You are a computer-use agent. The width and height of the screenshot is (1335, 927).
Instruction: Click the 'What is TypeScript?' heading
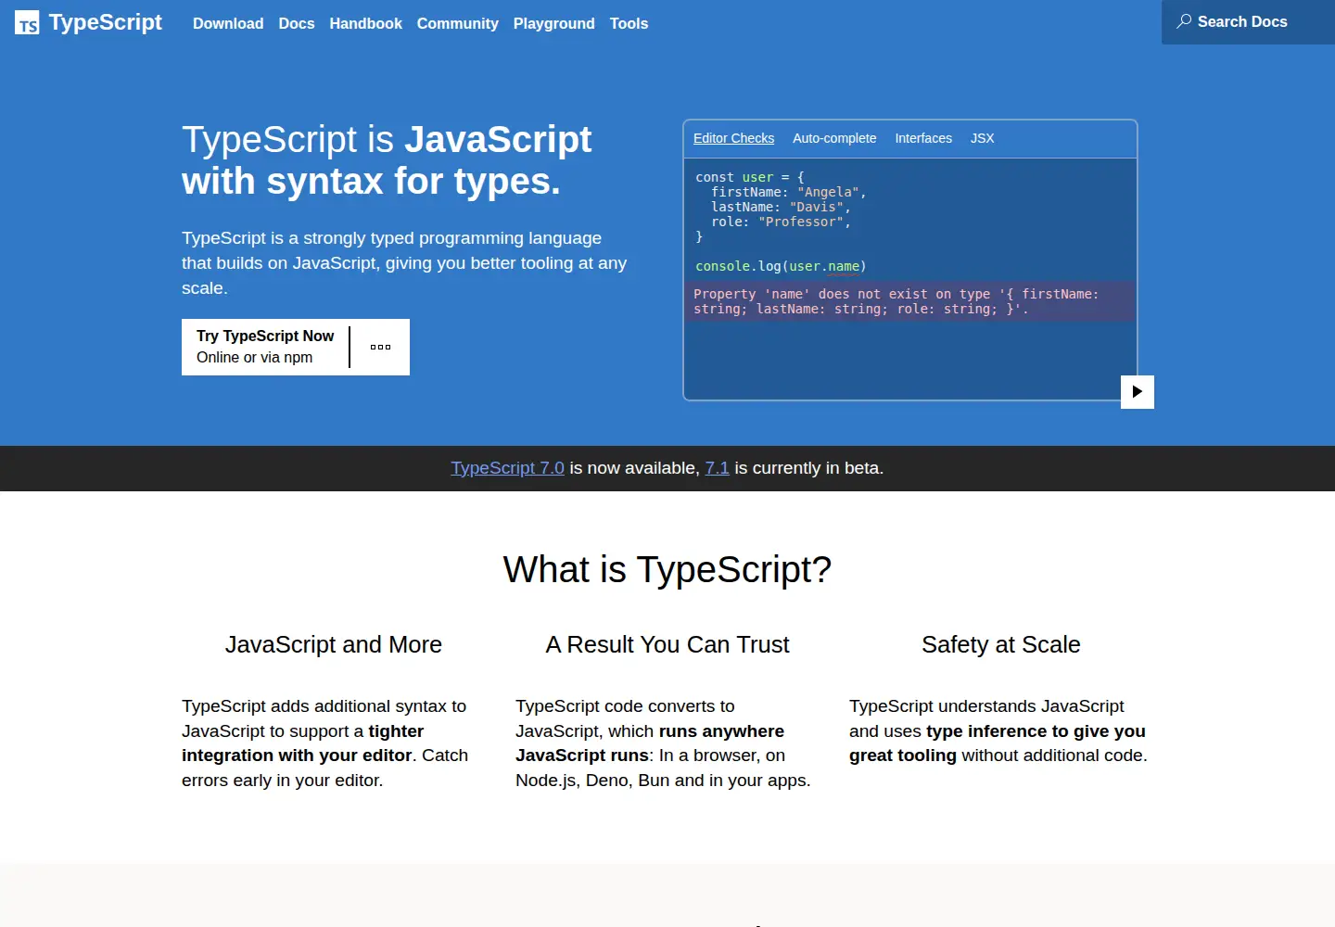coord(667,569)
